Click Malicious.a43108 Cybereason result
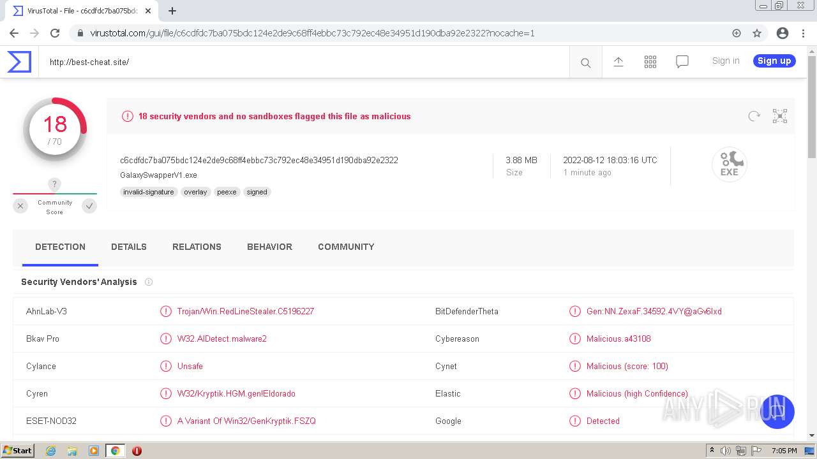817x459 pixels. coord(618,339)
